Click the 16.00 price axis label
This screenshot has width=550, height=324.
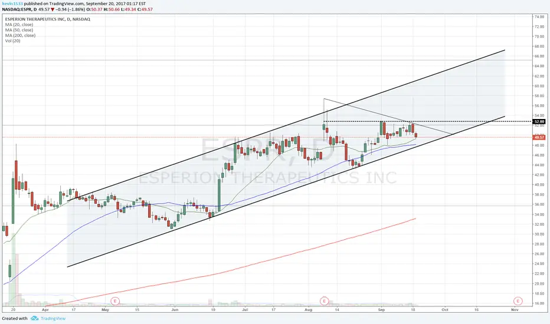[x=539, y=303]
